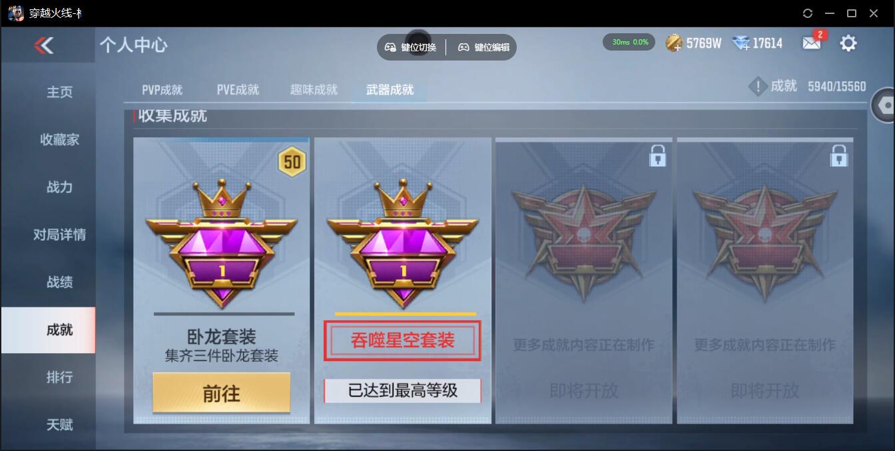The image size is (895, 451).
Task: Click the lock icon on third achievement card
Action: pos(658,156)
